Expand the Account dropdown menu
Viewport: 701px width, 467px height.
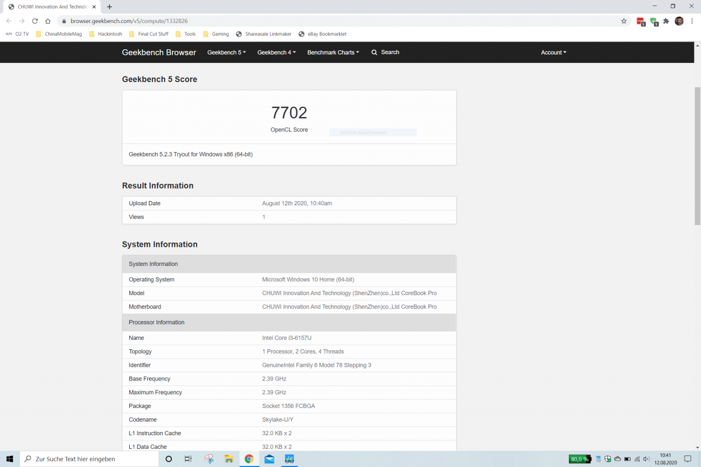(x=554, y=53)
